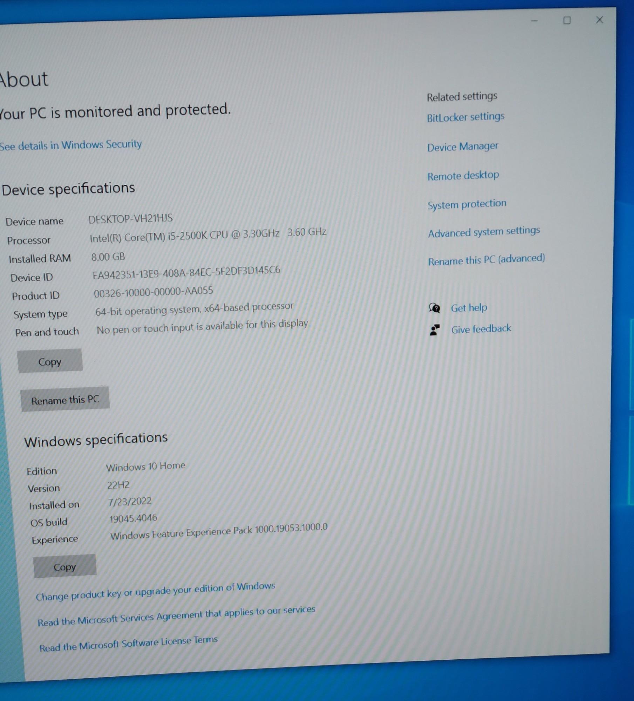
Task: Click the OS build label
Action: click(x=49, y=522)
